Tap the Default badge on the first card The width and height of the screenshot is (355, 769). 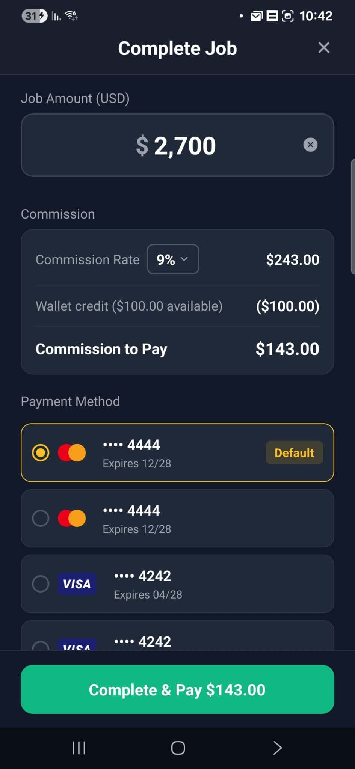(x=294, y=452)
